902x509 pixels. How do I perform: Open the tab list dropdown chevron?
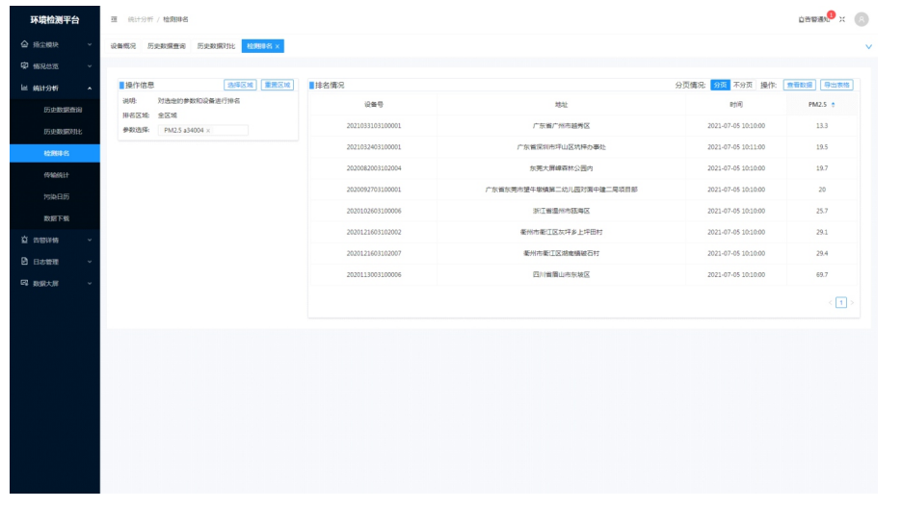point(868,46)
